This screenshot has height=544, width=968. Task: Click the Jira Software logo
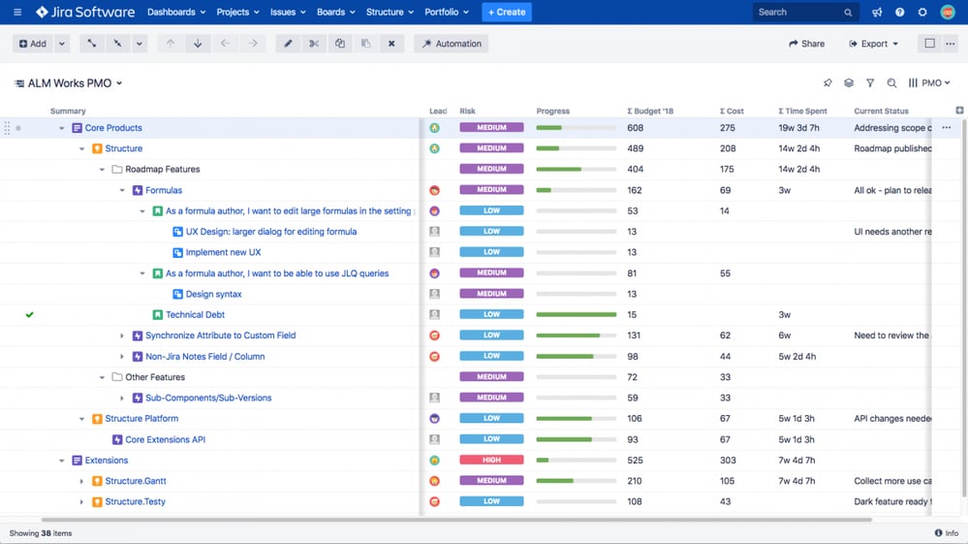click(85, 12)
